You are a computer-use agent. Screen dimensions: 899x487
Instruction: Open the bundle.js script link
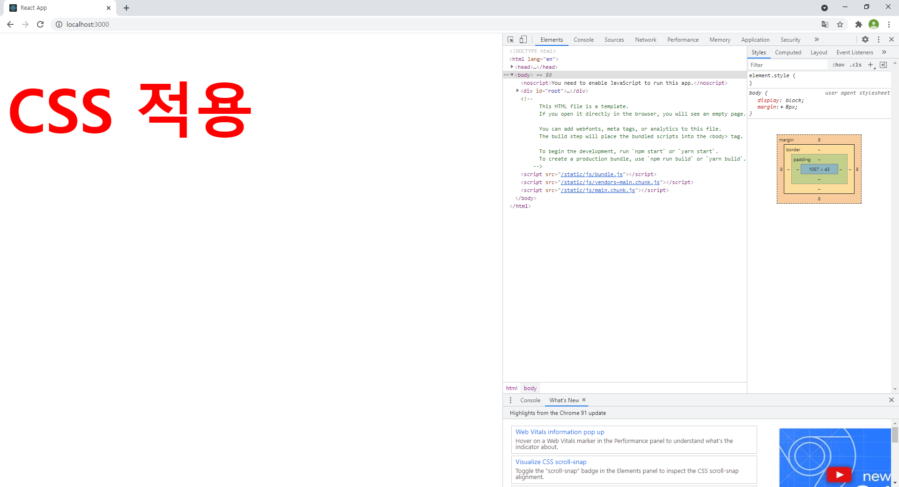[592, 174]
